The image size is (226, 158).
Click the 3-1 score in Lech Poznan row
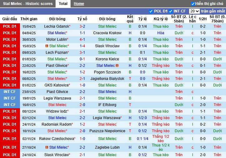coord(82,53)
